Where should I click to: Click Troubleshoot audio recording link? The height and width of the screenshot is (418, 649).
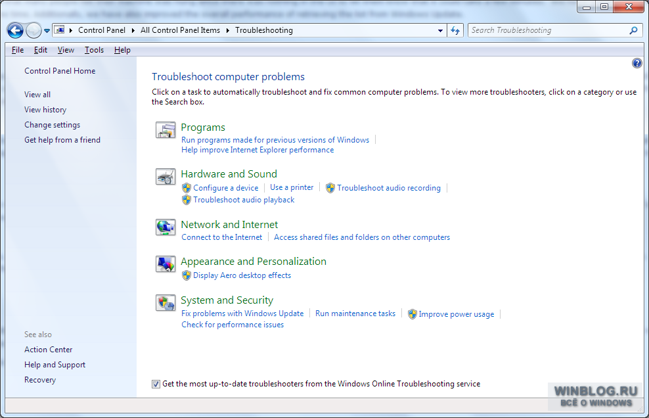(x=389, y=188)
